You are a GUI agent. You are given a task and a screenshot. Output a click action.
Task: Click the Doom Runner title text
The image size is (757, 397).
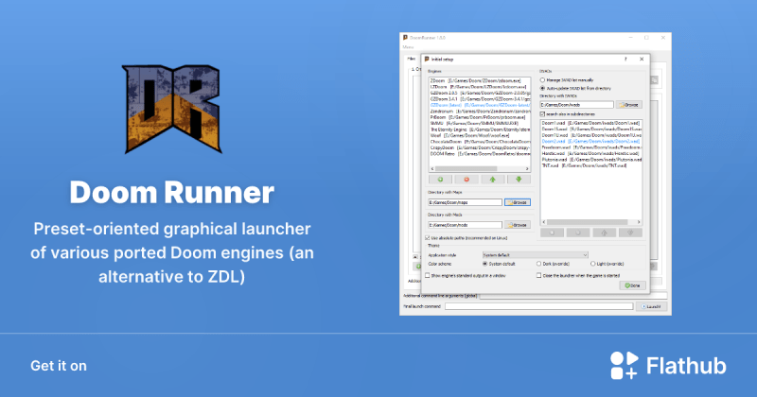pos(172,192)
